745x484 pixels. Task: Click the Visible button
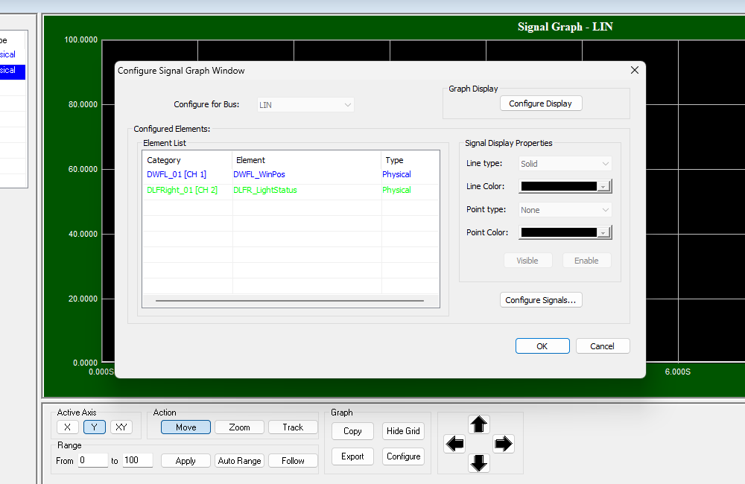(528, 261)
